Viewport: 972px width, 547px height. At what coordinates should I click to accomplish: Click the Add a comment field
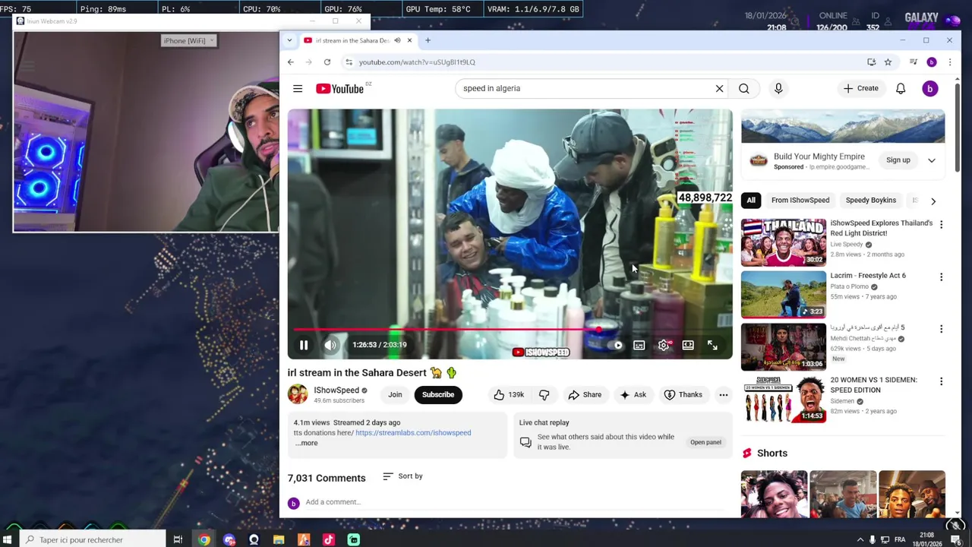point(516,502)
